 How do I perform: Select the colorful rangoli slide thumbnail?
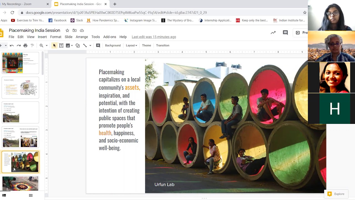tap(21, 183)
